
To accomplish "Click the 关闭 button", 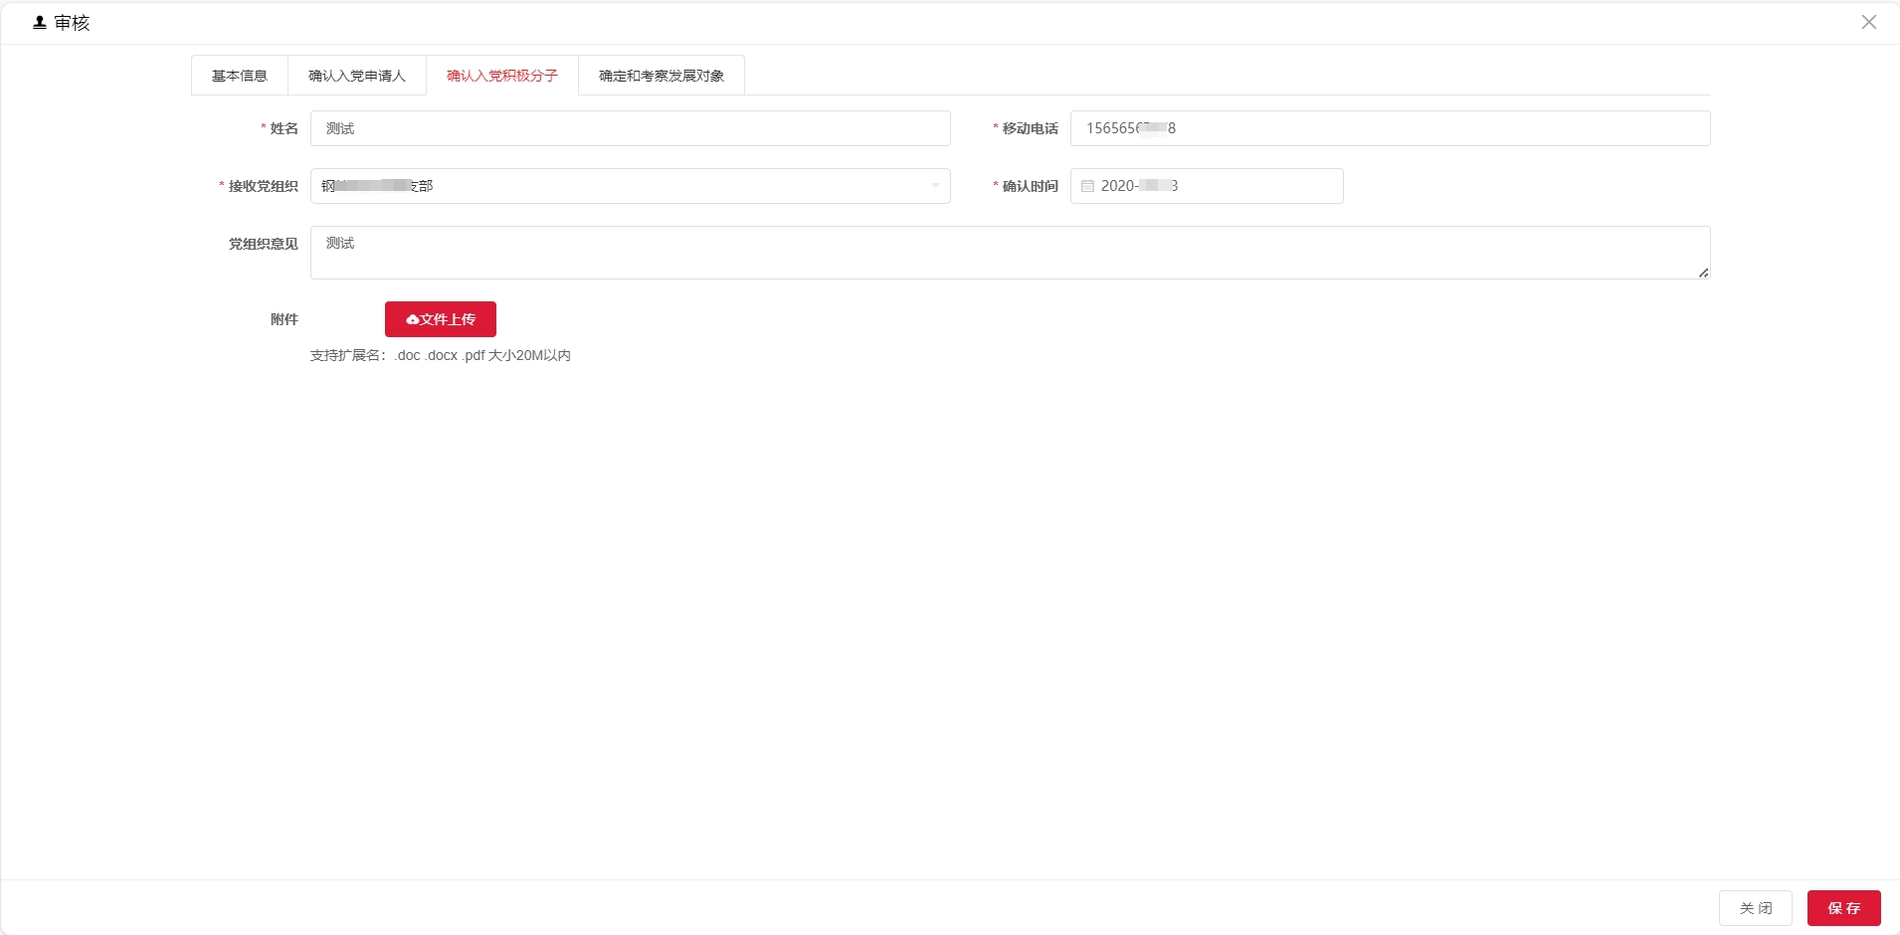I will tap(1756, 908).
